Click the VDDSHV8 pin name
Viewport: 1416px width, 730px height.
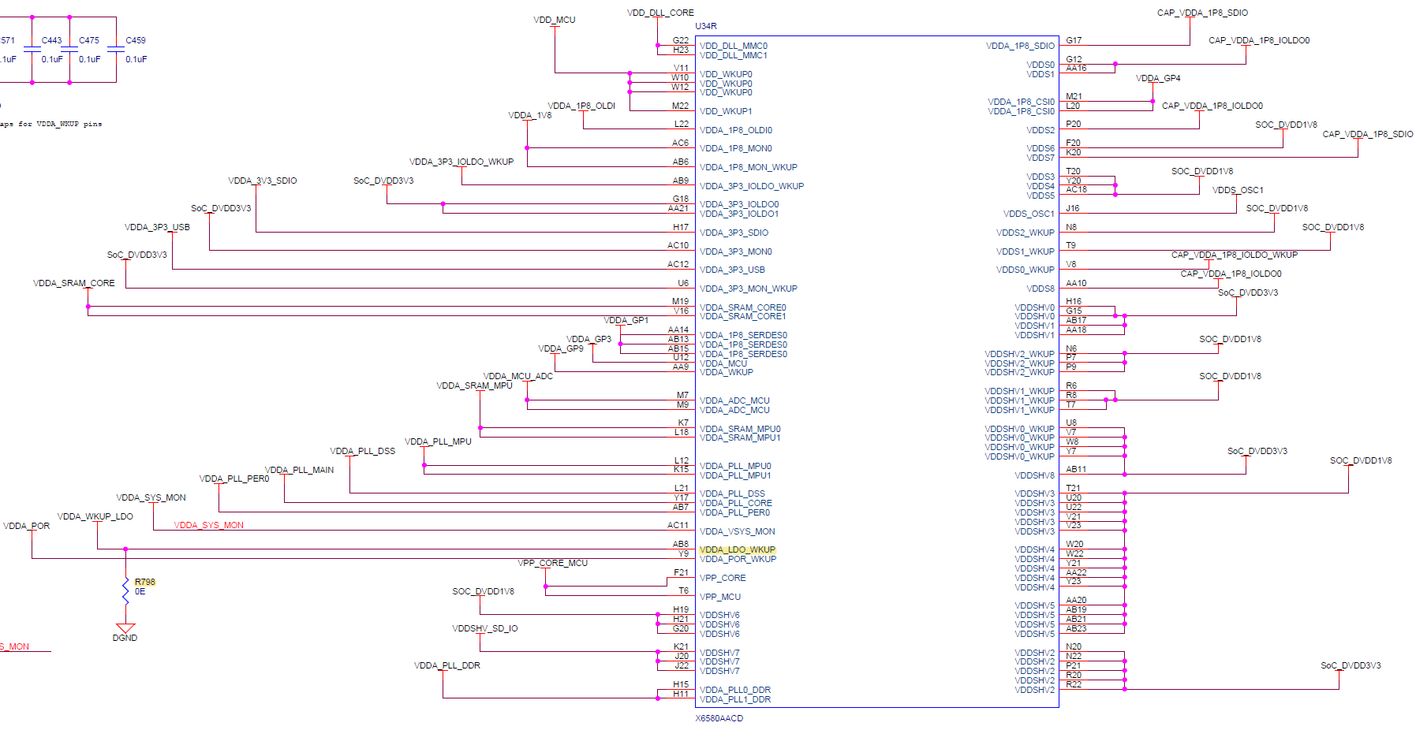point(1035,475)
